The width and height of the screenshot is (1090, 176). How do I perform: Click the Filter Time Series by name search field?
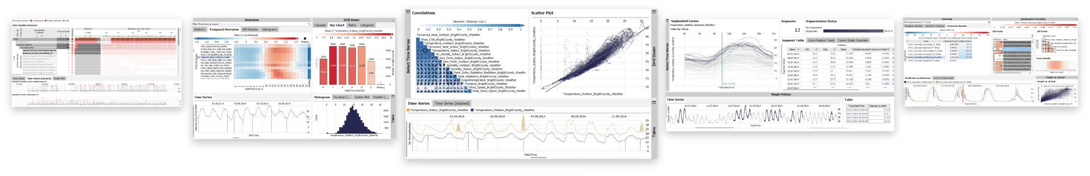[265, 24]
